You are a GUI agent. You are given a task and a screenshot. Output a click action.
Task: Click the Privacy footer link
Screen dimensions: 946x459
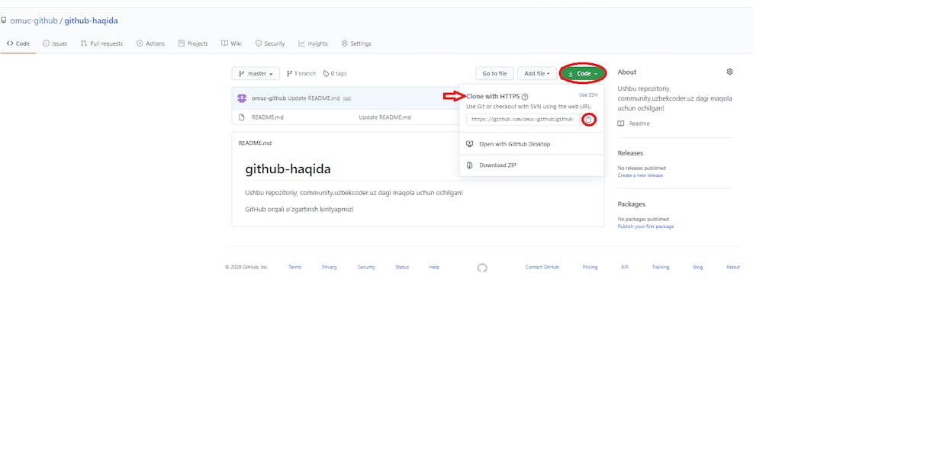point(330,268)
